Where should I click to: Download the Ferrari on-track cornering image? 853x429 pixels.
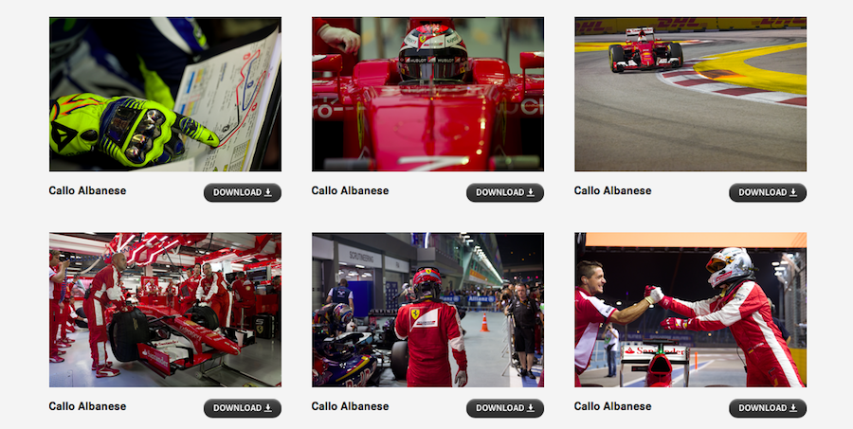pyautogui.click(x=768, y=192)
